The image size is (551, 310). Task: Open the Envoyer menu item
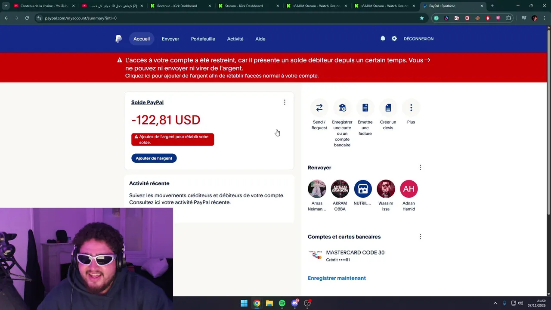click(x=170, y=39)
